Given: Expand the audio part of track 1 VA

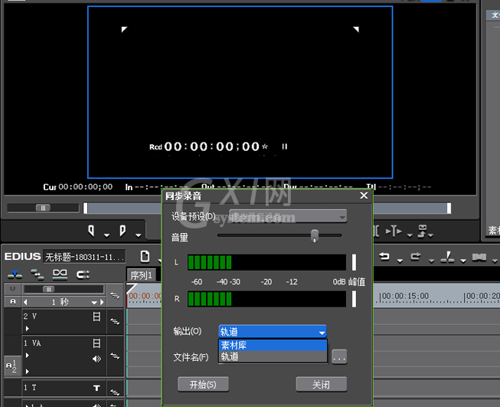Looking at the screenshot, I should point(28,371).
